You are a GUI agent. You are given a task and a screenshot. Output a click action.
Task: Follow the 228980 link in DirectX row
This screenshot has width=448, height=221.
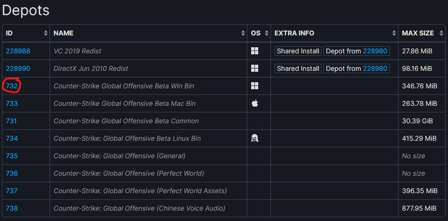tap(376, 68)
